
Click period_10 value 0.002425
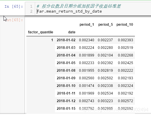pyautogui.click(x=126, y=63)
